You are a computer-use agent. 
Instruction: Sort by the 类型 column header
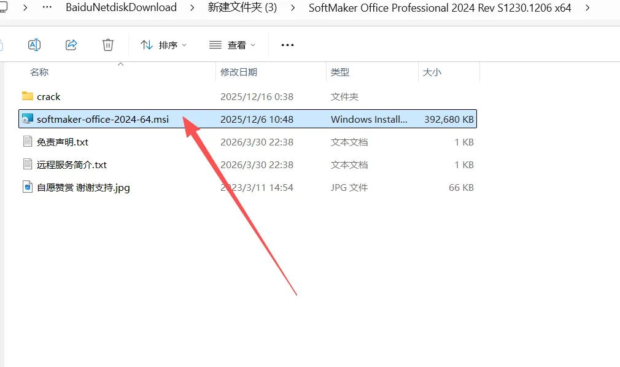pos(340,72)
